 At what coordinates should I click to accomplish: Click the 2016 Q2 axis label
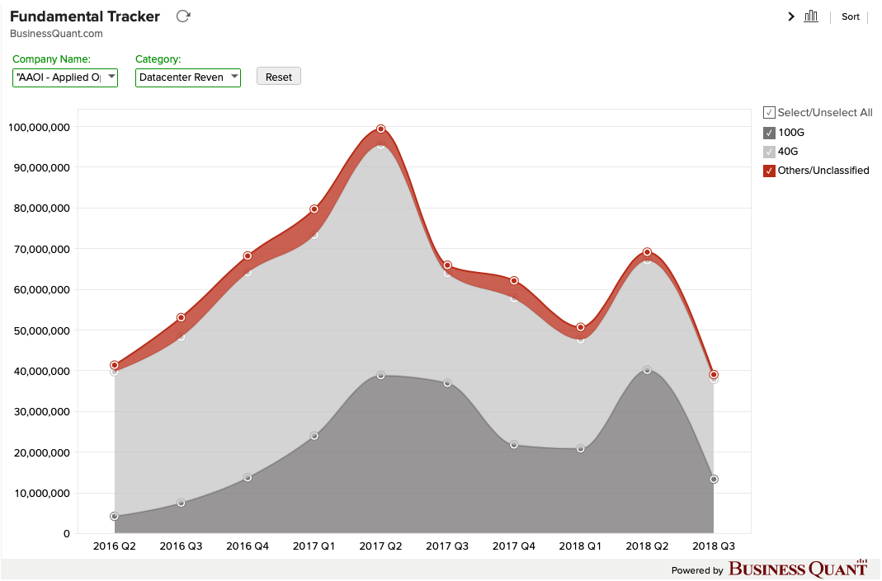coord(114,546)
